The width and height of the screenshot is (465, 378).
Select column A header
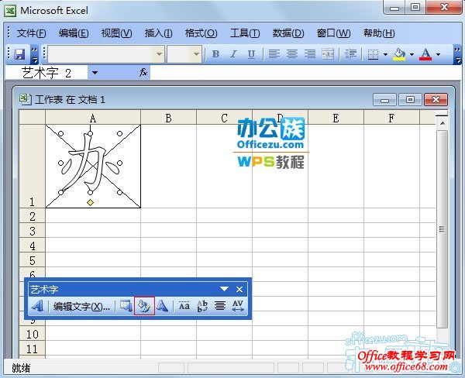tap(93, 118)
